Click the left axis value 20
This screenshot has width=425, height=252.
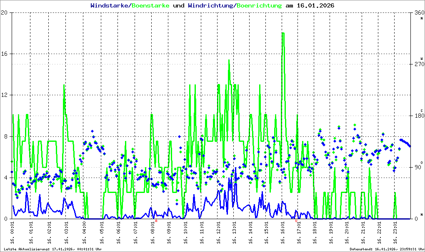coord(4,12)
